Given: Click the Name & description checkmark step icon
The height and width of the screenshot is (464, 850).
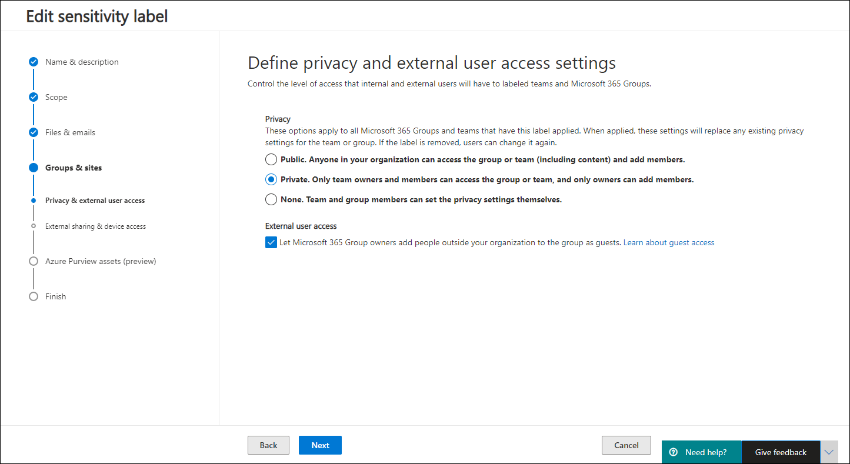Looking at the screenshot, I should (x=34, y=62).
